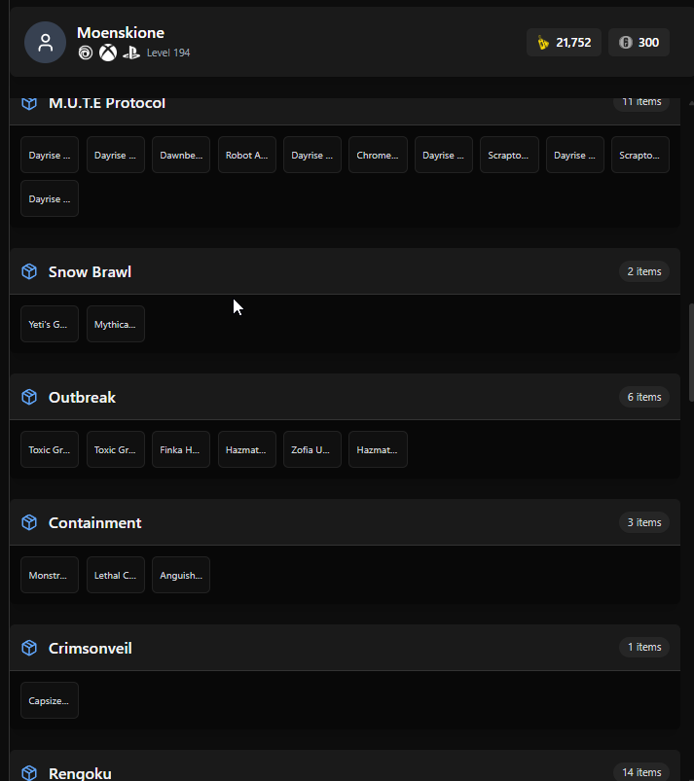Click the Containment cube icon
This screenshot has width=694, height=781.
point(29,522)
